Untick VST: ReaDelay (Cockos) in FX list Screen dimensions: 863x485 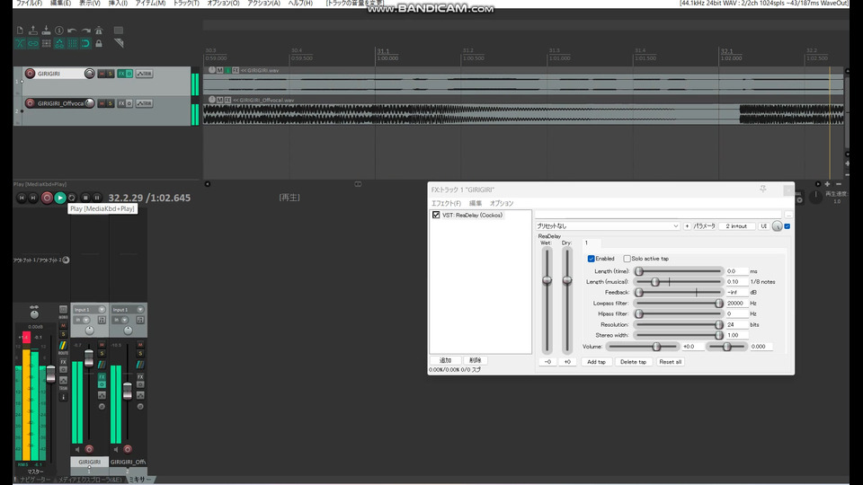[x=436, y=216]
